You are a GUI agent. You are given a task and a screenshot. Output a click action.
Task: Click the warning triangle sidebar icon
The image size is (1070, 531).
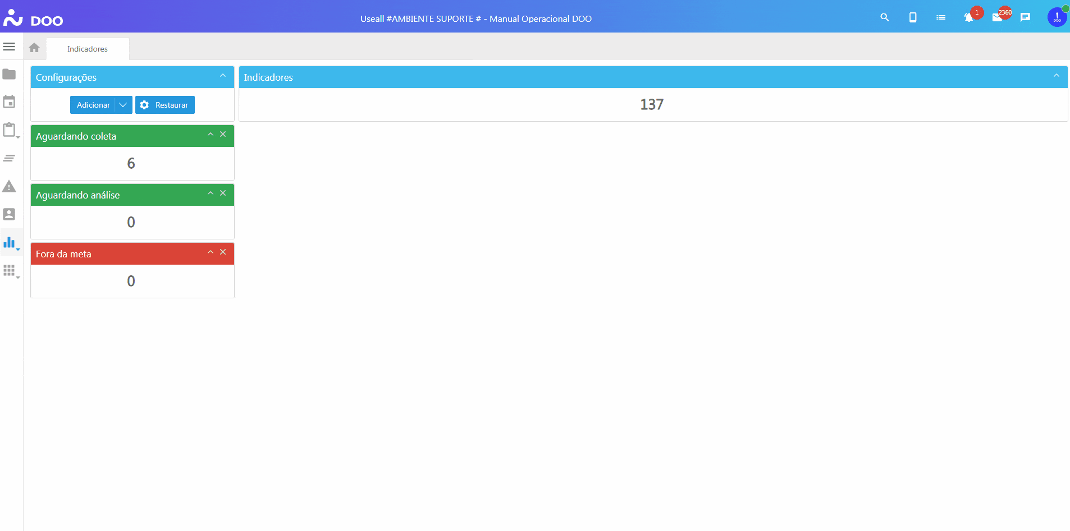(9, 187)
